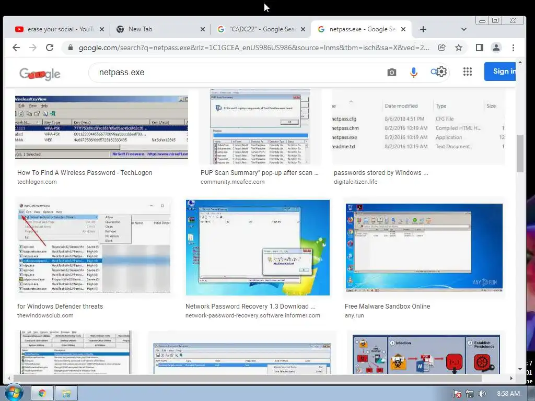Viewport: 535px width, 401px height.
Task: Switch to the New Tab tab
Action: tap(160, 29)
